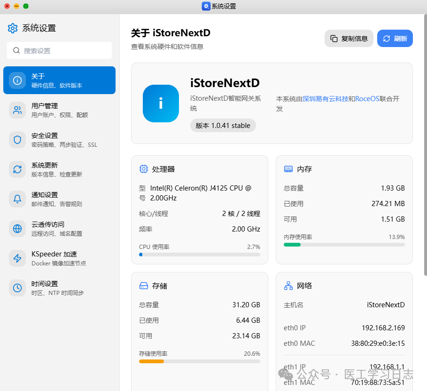Click the 31.20 GB storage total value
Viewport: 427px width, 391px height.
pos(246,305)
